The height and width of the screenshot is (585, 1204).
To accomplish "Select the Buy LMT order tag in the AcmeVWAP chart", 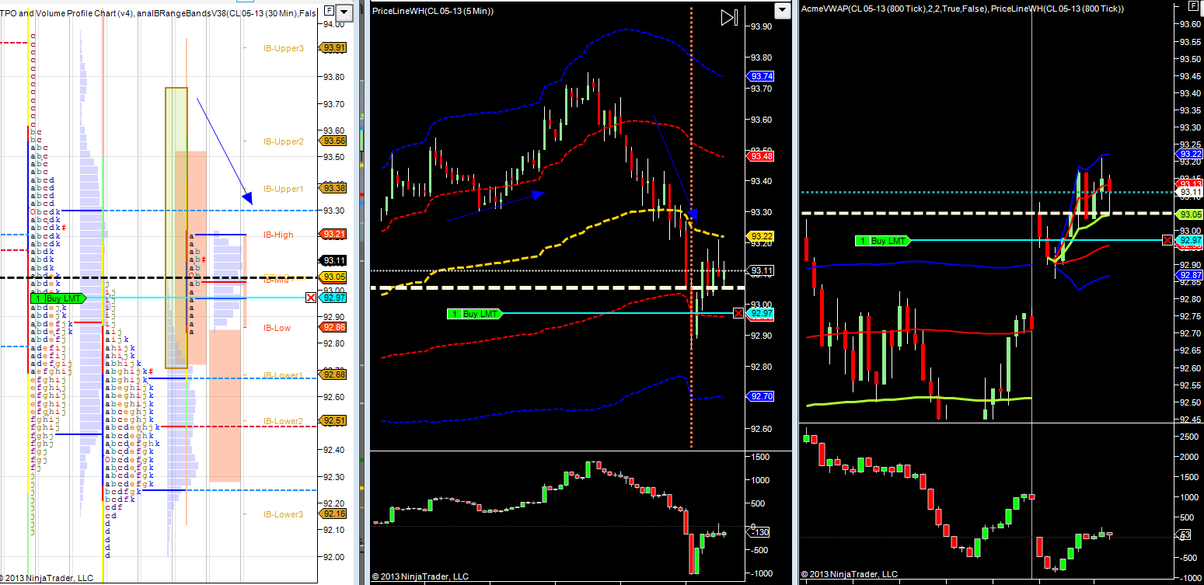I will [883, 241].
